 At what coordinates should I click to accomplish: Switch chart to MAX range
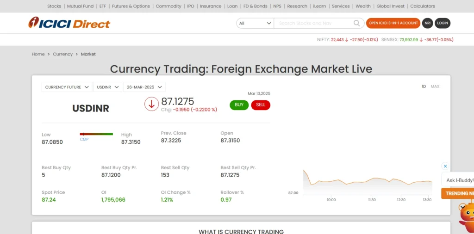435,86
